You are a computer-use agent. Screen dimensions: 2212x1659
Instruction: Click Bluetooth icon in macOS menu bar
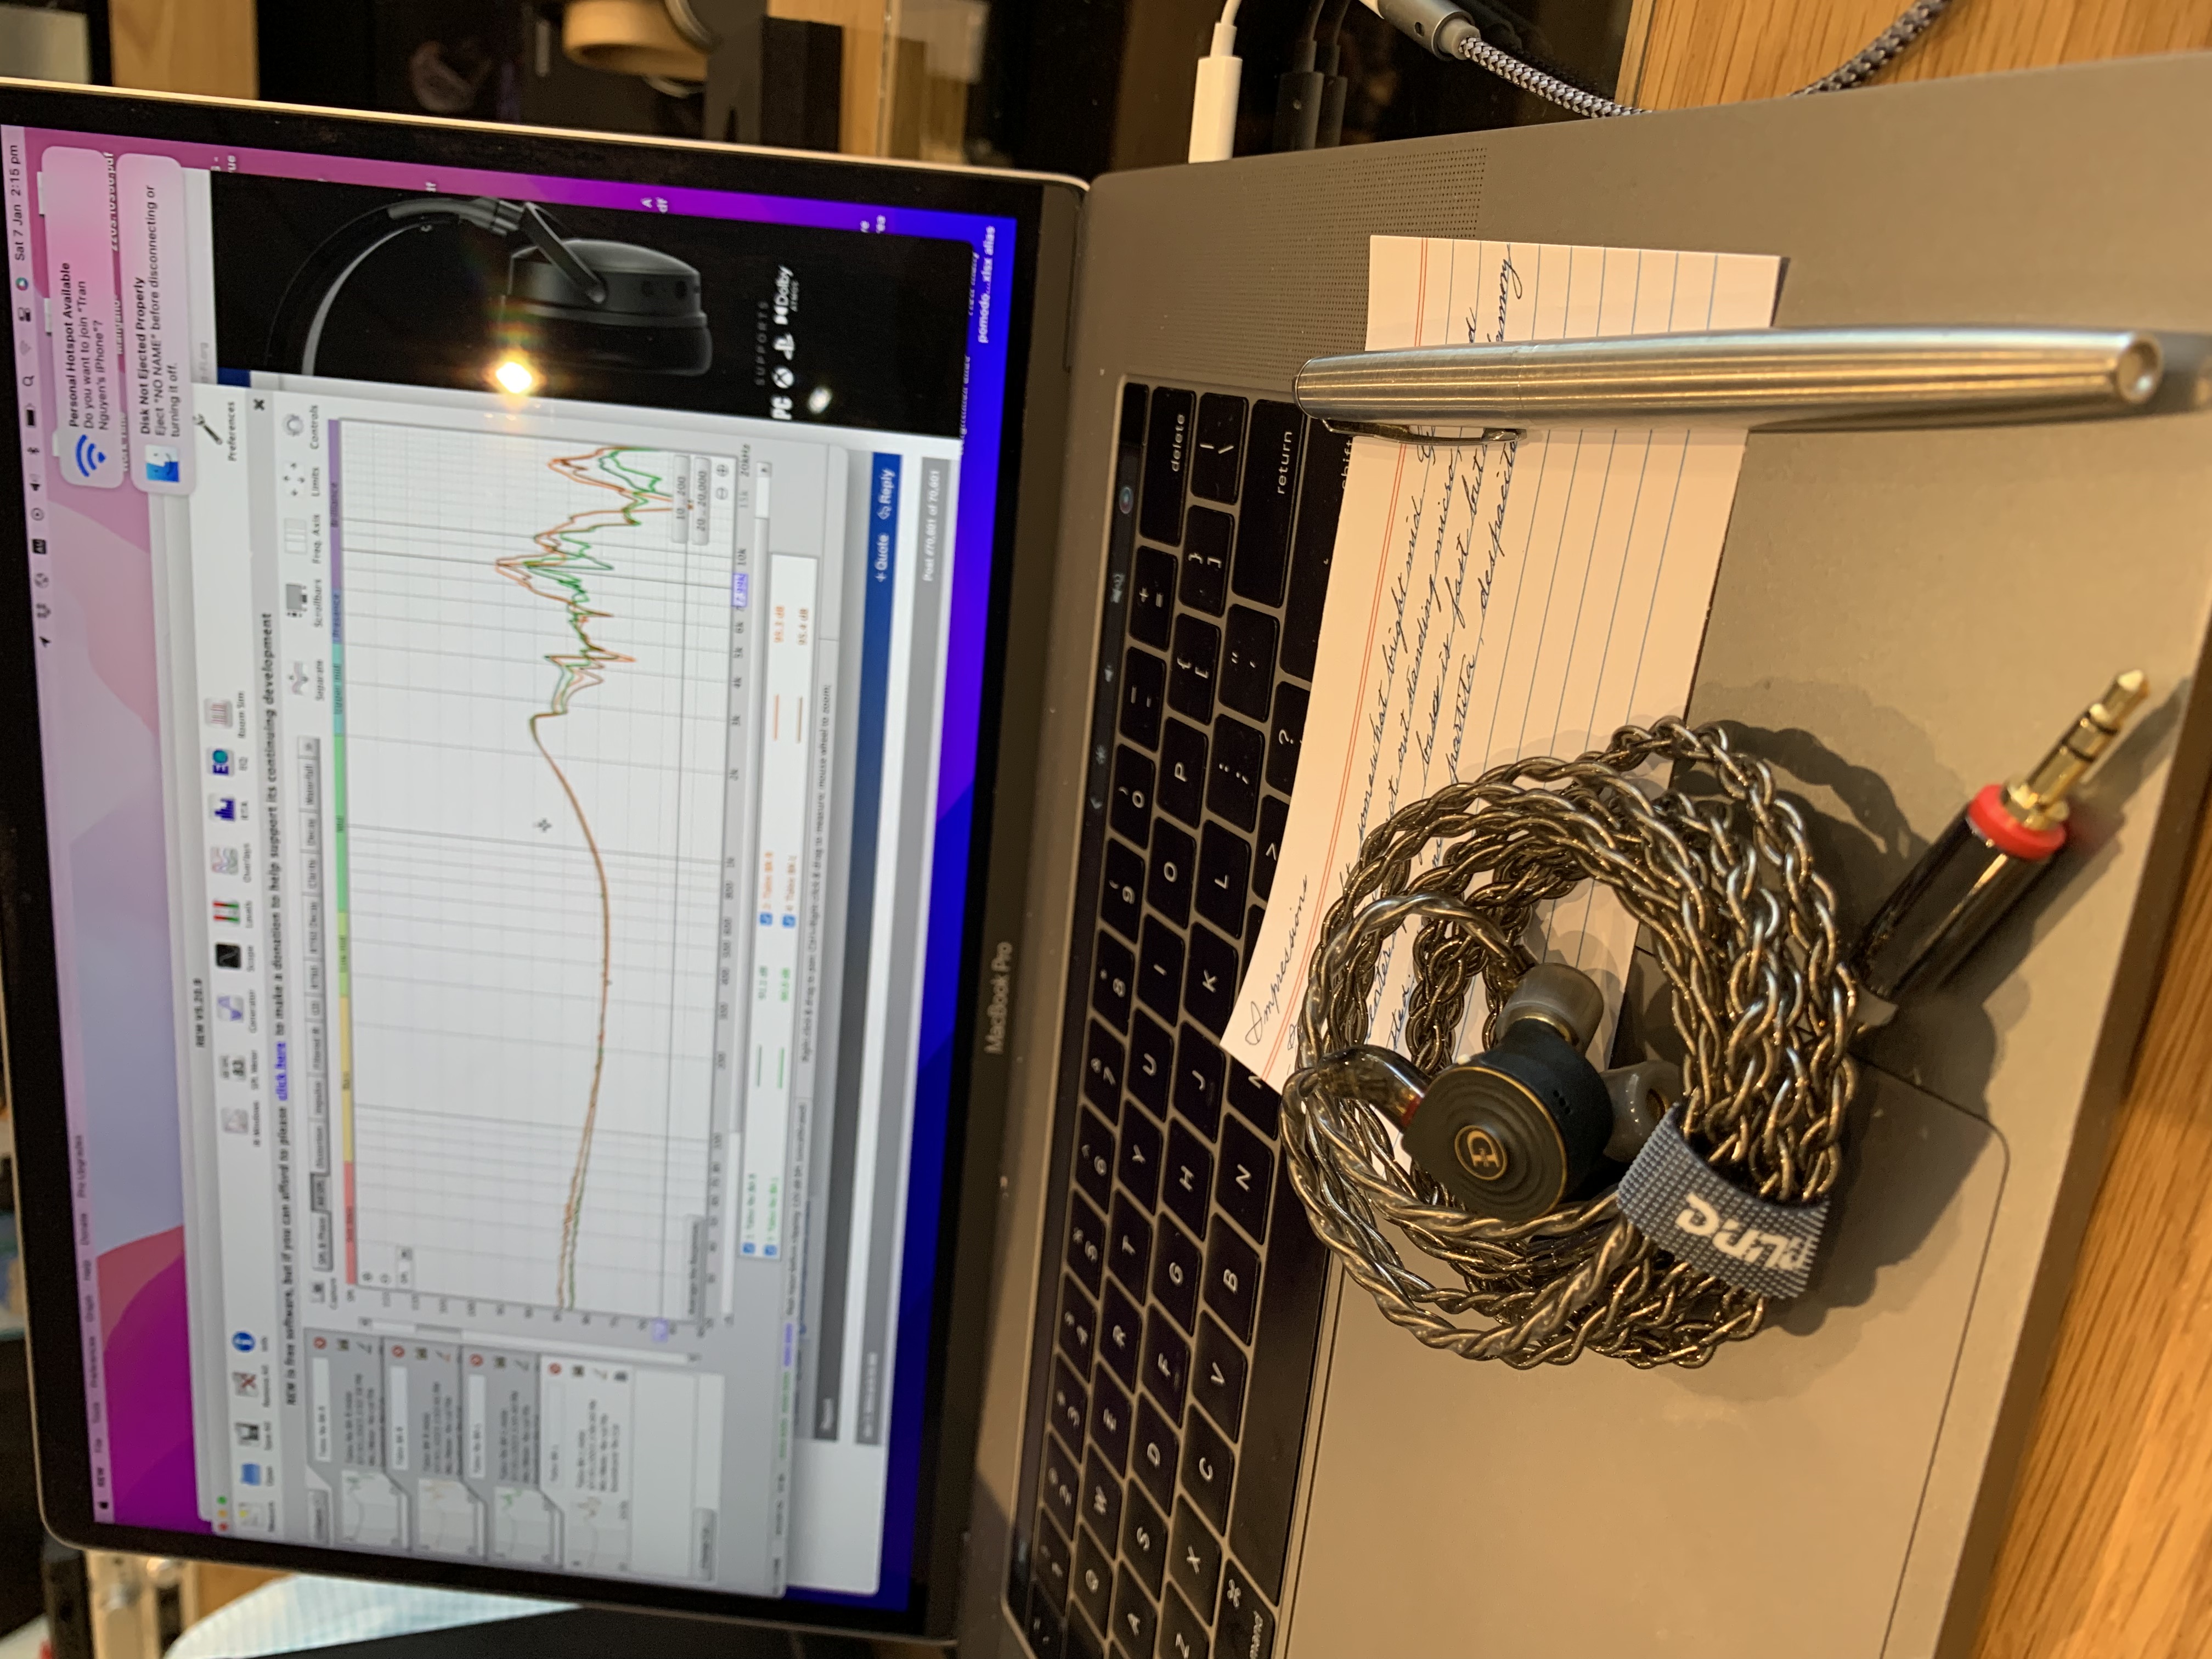[x=33, y=452]
